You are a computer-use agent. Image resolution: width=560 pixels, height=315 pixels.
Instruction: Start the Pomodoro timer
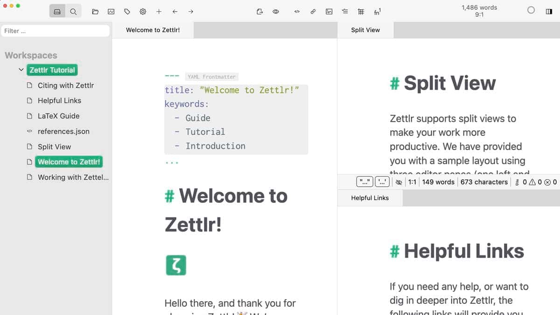pyautogui.click(x=530, y=9)
